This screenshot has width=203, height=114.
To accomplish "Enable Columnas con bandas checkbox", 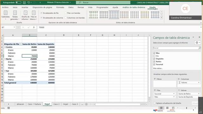I will pyautogui.click(x=66, y=18).
